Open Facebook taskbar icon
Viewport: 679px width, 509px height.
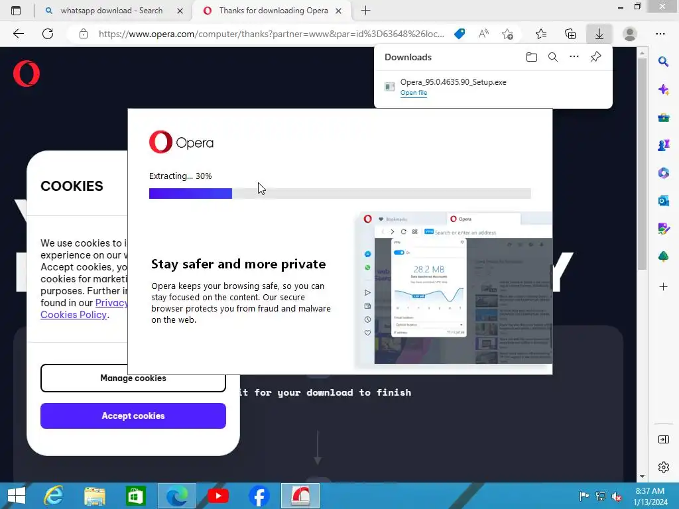(x=259, y=496)
